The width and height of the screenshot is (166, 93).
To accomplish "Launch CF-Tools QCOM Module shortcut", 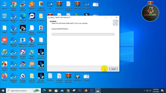I will (41, 66).
